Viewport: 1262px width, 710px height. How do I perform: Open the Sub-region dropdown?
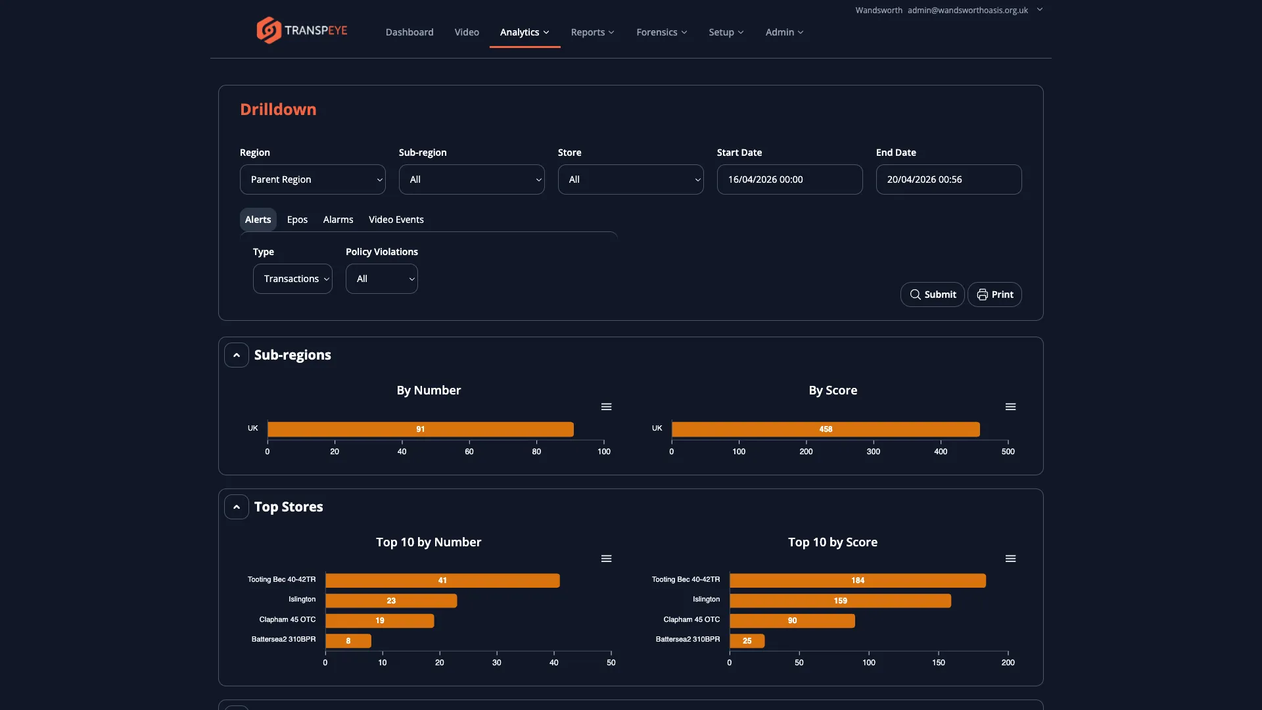pyautogui.click(x=471, y=179)
